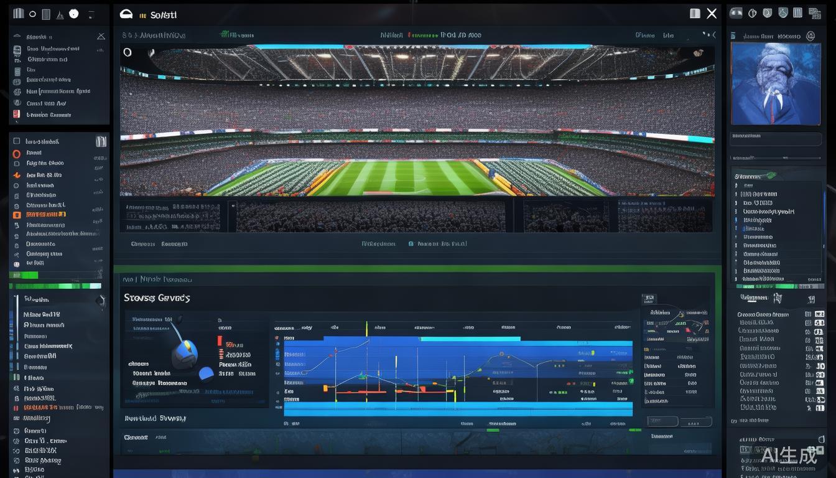This screenshot has width=836, height=478.
Task: Click the grid pattern icon in top-right toolbar
Action: [814, 13]
